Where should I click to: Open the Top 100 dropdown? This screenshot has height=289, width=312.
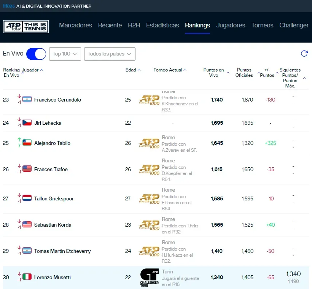coord(65,54)
